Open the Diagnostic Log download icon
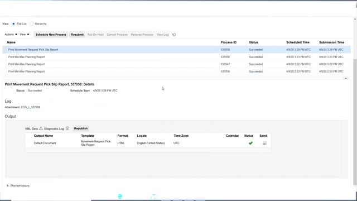This screenshot has width=357, height=201. tap(67, 128)
